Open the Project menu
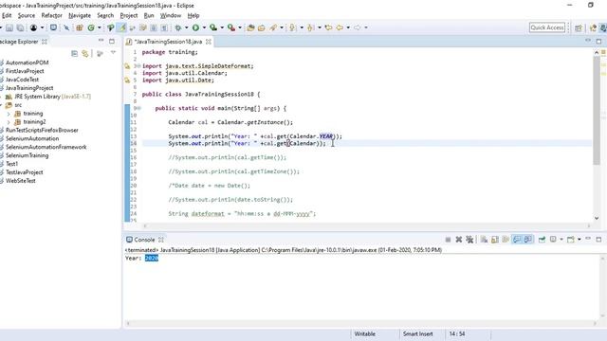Viewport: 607px width, 341px height. (129, 15)
